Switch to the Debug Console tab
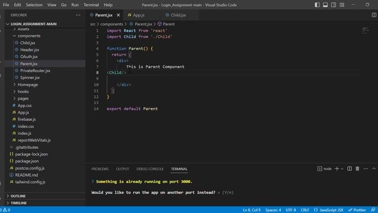Viewport: 378px width, 213px height. (x=150, y=169)
